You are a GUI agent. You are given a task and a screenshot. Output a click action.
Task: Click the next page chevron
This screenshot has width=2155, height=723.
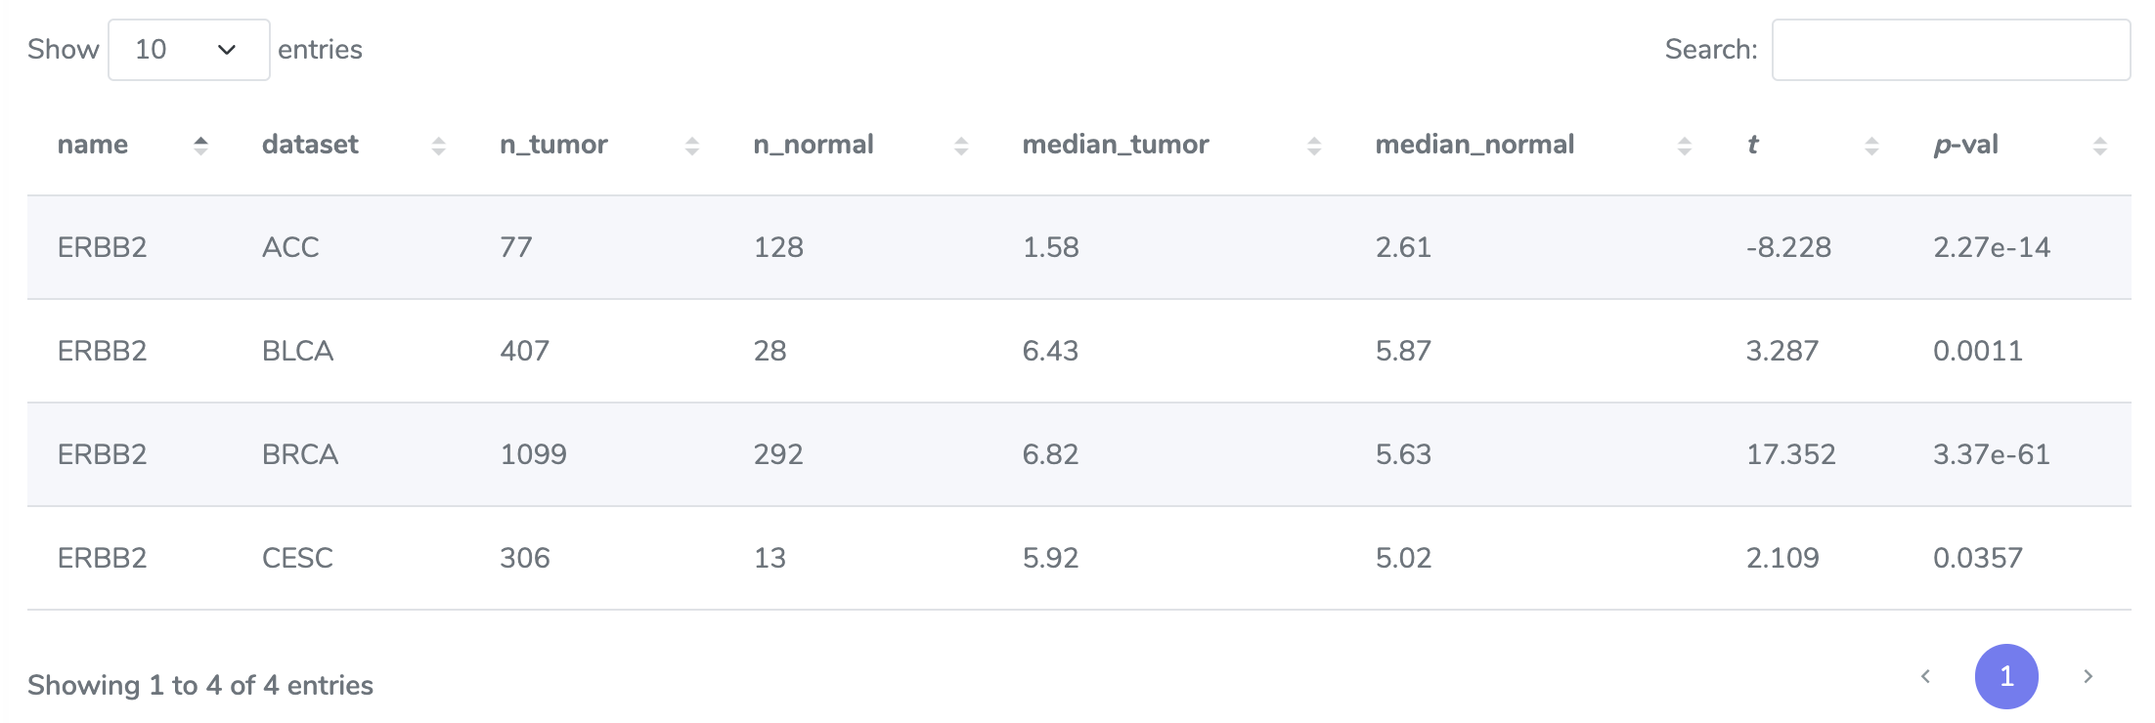pos(2088,676)
